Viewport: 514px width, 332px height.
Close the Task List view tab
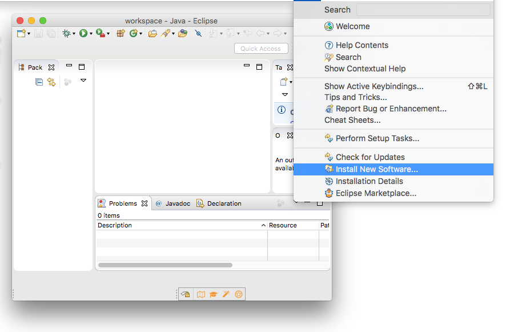tap(290, 67)
